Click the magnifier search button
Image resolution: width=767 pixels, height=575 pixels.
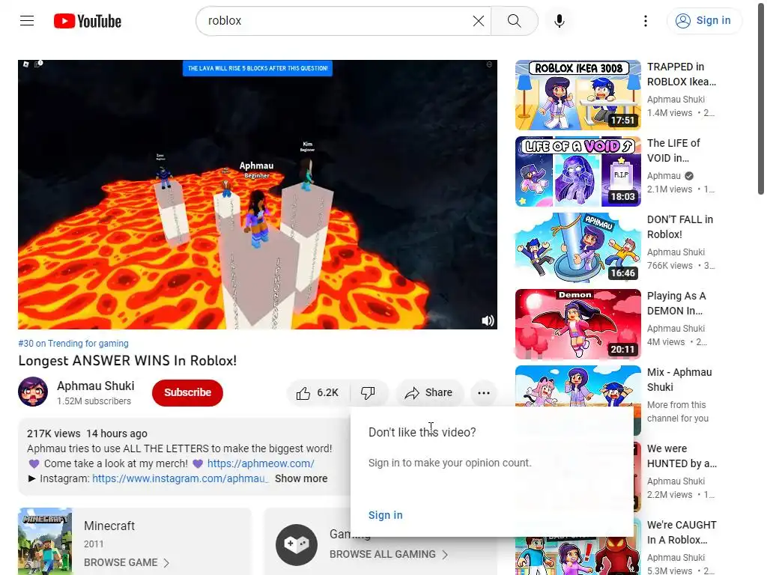(514, 20)
